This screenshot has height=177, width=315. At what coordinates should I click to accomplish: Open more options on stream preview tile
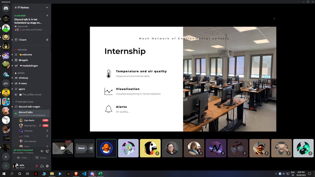[x=70, y=153]
